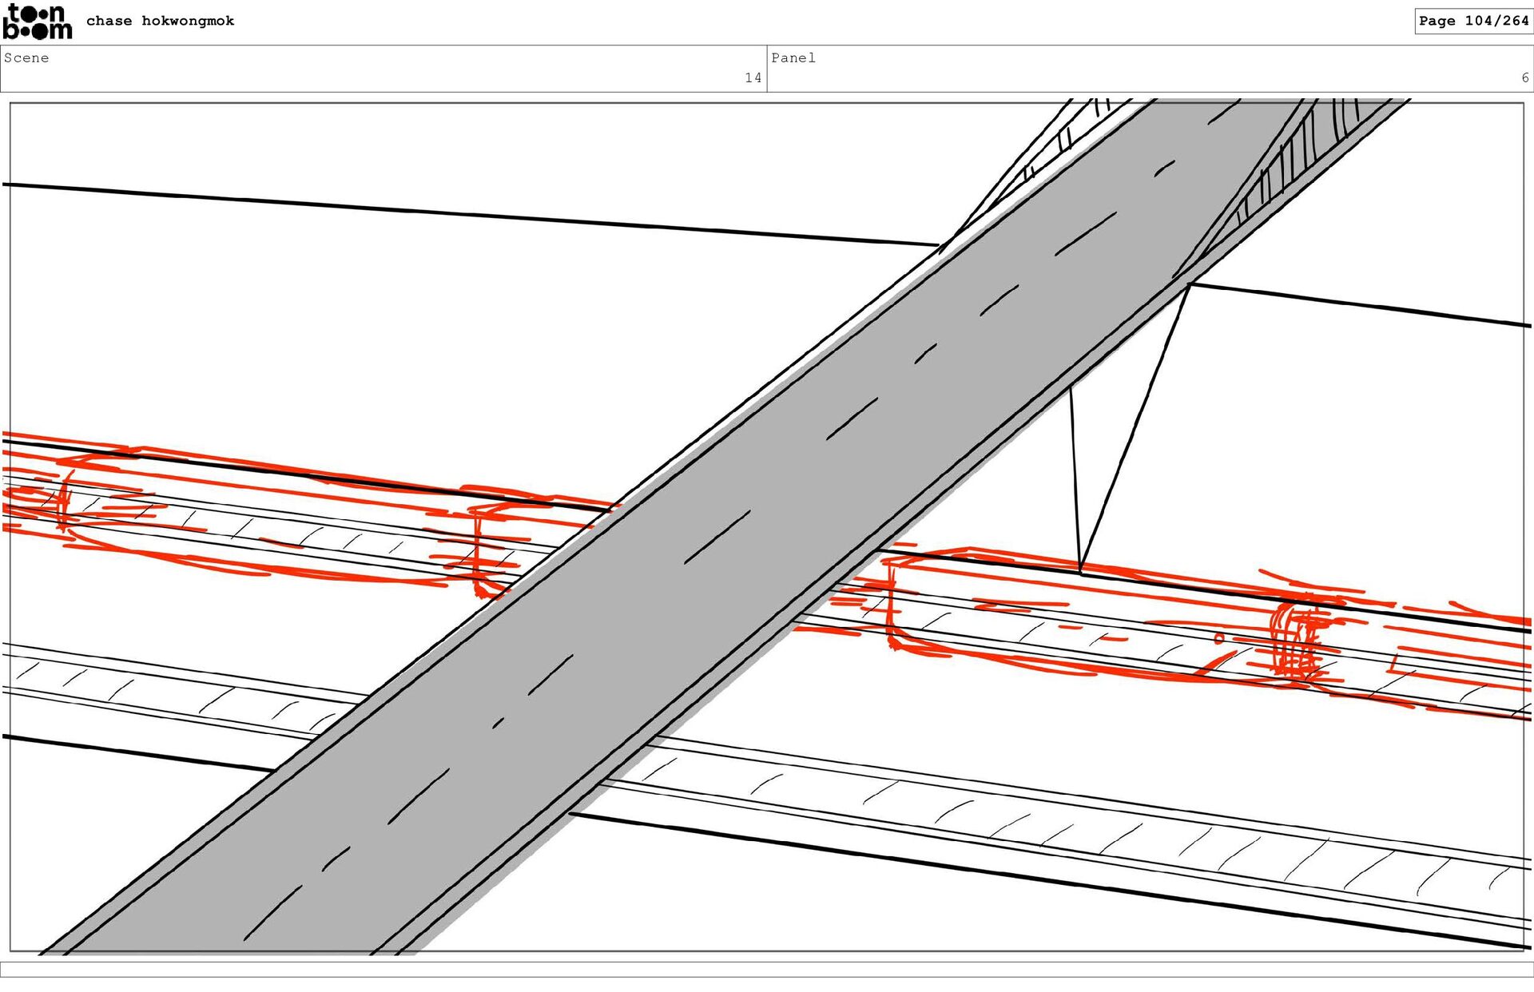Click the Scene label text

26,58
